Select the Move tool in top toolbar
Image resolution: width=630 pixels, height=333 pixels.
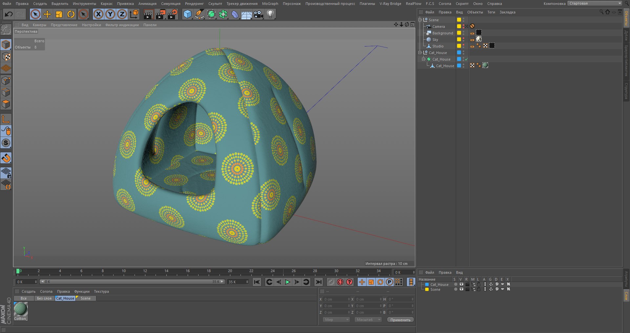coord(47,14)
